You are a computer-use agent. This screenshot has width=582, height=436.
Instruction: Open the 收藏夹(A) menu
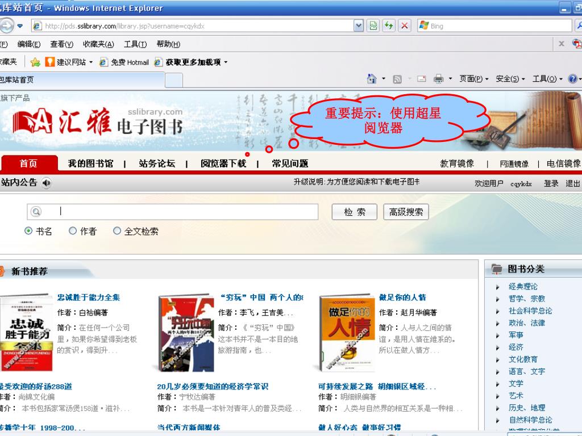pos(98,44)
